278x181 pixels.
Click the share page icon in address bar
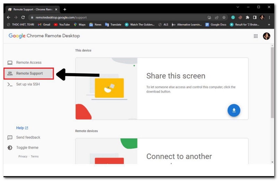(216, 17)
